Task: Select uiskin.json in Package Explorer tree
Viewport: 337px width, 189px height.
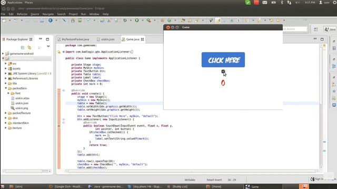Action: 22,103
